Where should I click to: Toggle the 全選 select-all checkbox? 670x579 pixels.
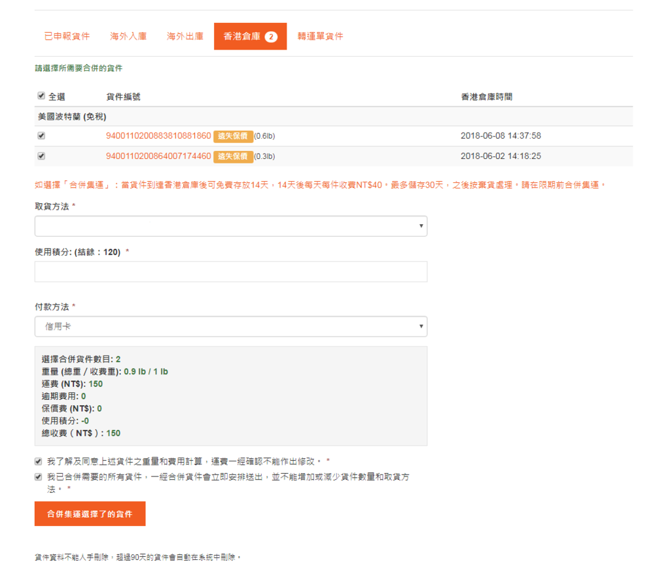click(x=41, y=96)
